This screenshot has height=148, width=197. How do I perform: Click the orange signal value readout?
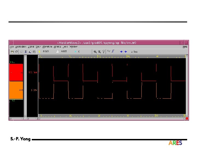(x=34, y=90)
